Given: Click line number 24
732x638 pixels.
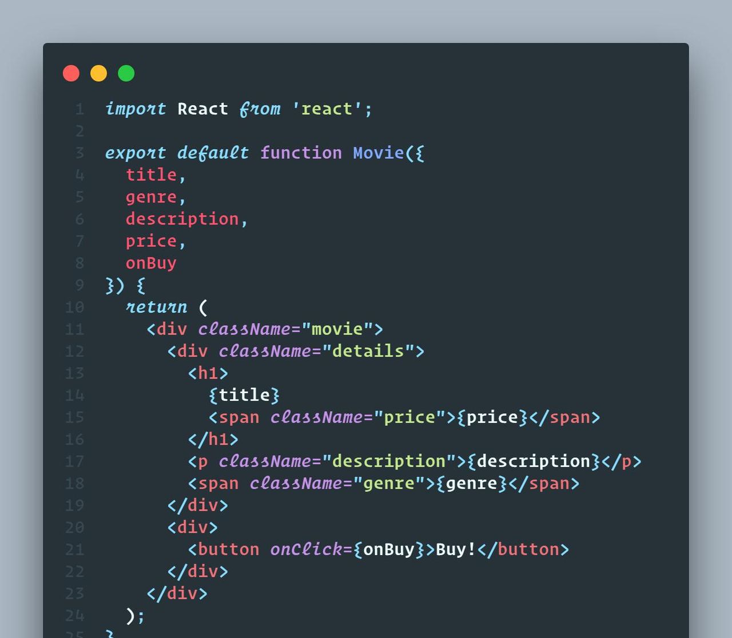Looking at the screenshot, I should click(x=74, y=616).
